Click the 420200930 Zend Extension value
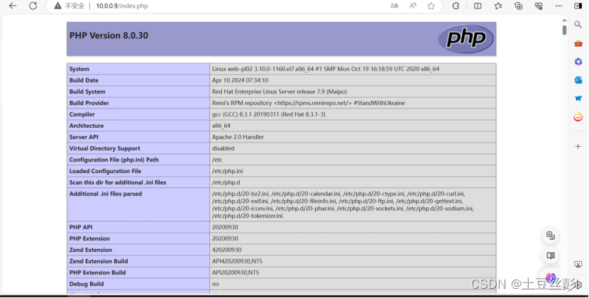The width and height of the screenshot is (589, 298). pos(226,250)
